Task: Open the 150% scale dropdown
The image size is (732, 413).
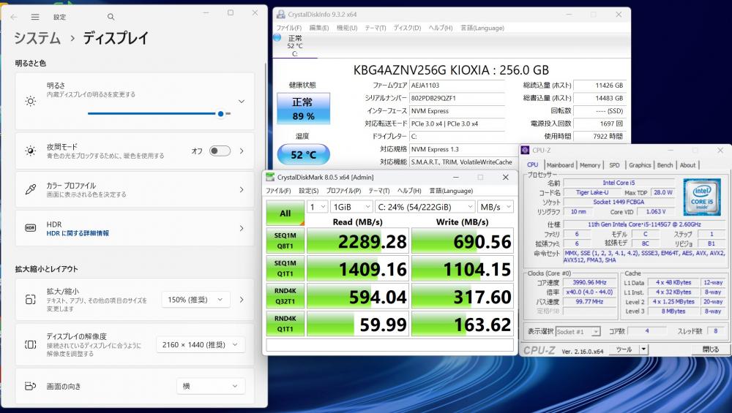Action: coord(195,299)
